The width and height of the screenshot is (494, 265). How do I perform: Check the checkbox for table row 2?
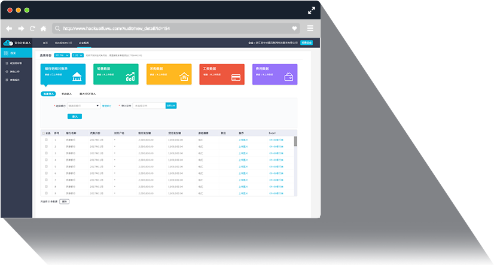[x=46, y=147]
